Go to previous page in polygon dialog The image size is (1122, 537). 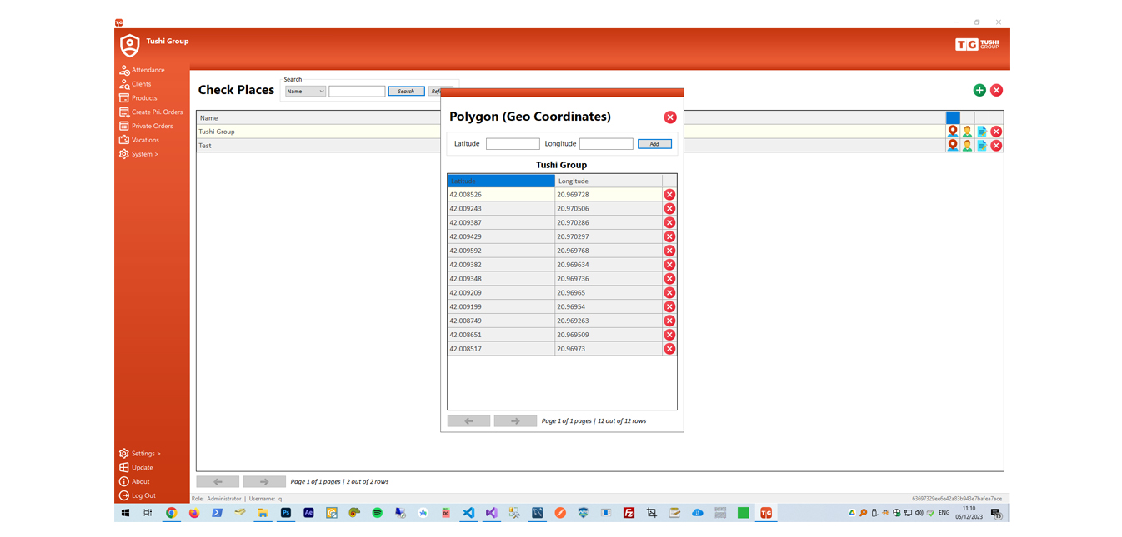click(x=468, y=421)
